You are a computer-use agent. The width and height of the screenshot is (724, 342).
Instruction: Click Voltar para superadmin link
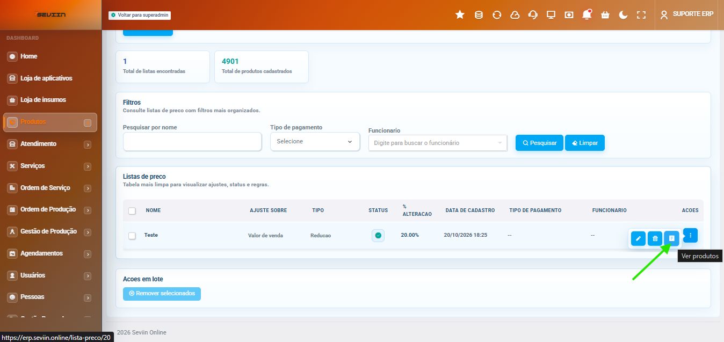140,15
